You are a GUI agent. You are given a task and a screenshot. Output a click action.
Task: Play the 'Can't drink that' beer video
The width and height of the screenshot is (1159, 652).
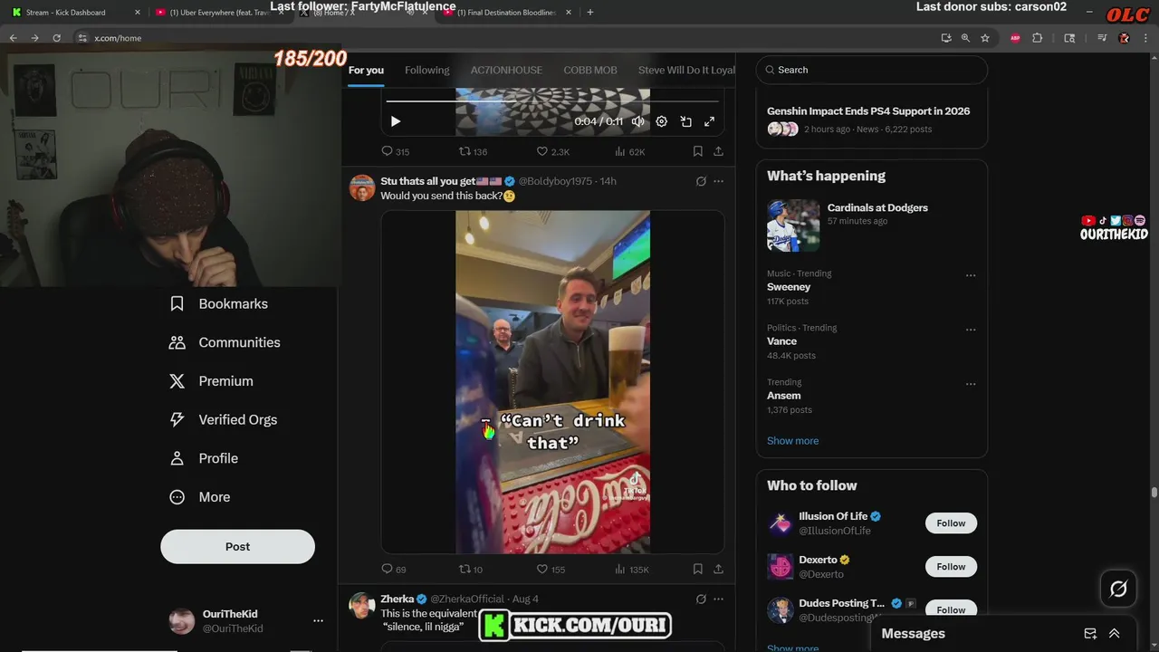click(552, 381)
